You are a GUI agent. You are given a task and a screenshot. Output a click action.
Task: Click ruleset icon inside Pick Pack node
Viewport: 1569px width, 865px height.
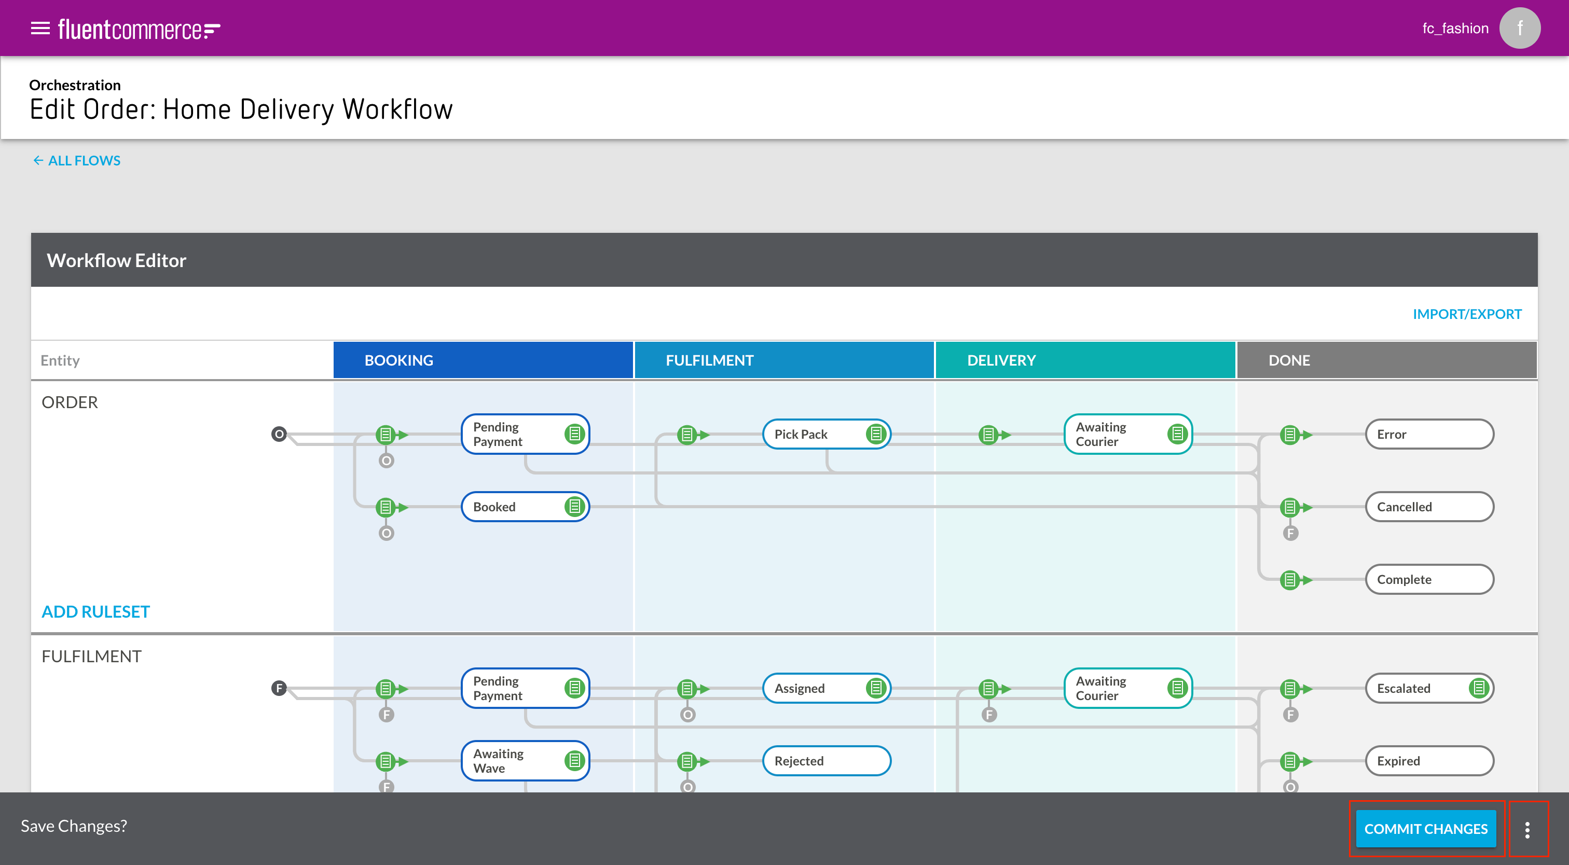pyautogui.click(x=875, y=434)
